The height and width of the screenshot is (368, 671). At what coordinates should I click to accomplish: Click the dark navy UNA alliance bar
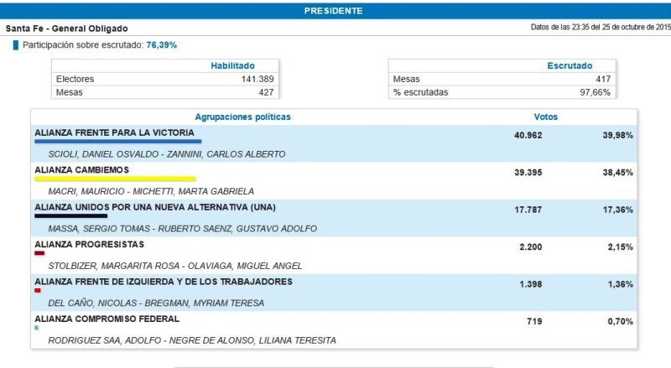click(70, 215)
